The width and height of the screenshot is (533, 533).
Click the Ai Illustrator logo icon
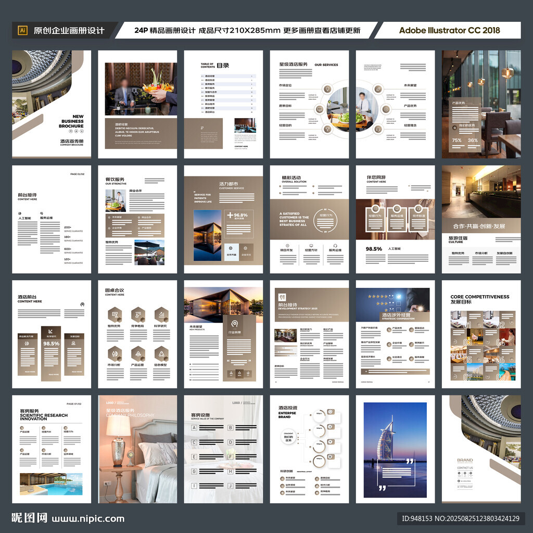click(22, 30)
